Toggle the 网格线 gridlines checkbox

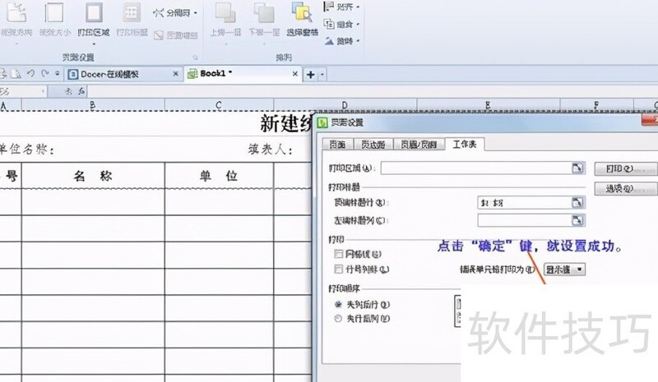click(x=338, y=254)
